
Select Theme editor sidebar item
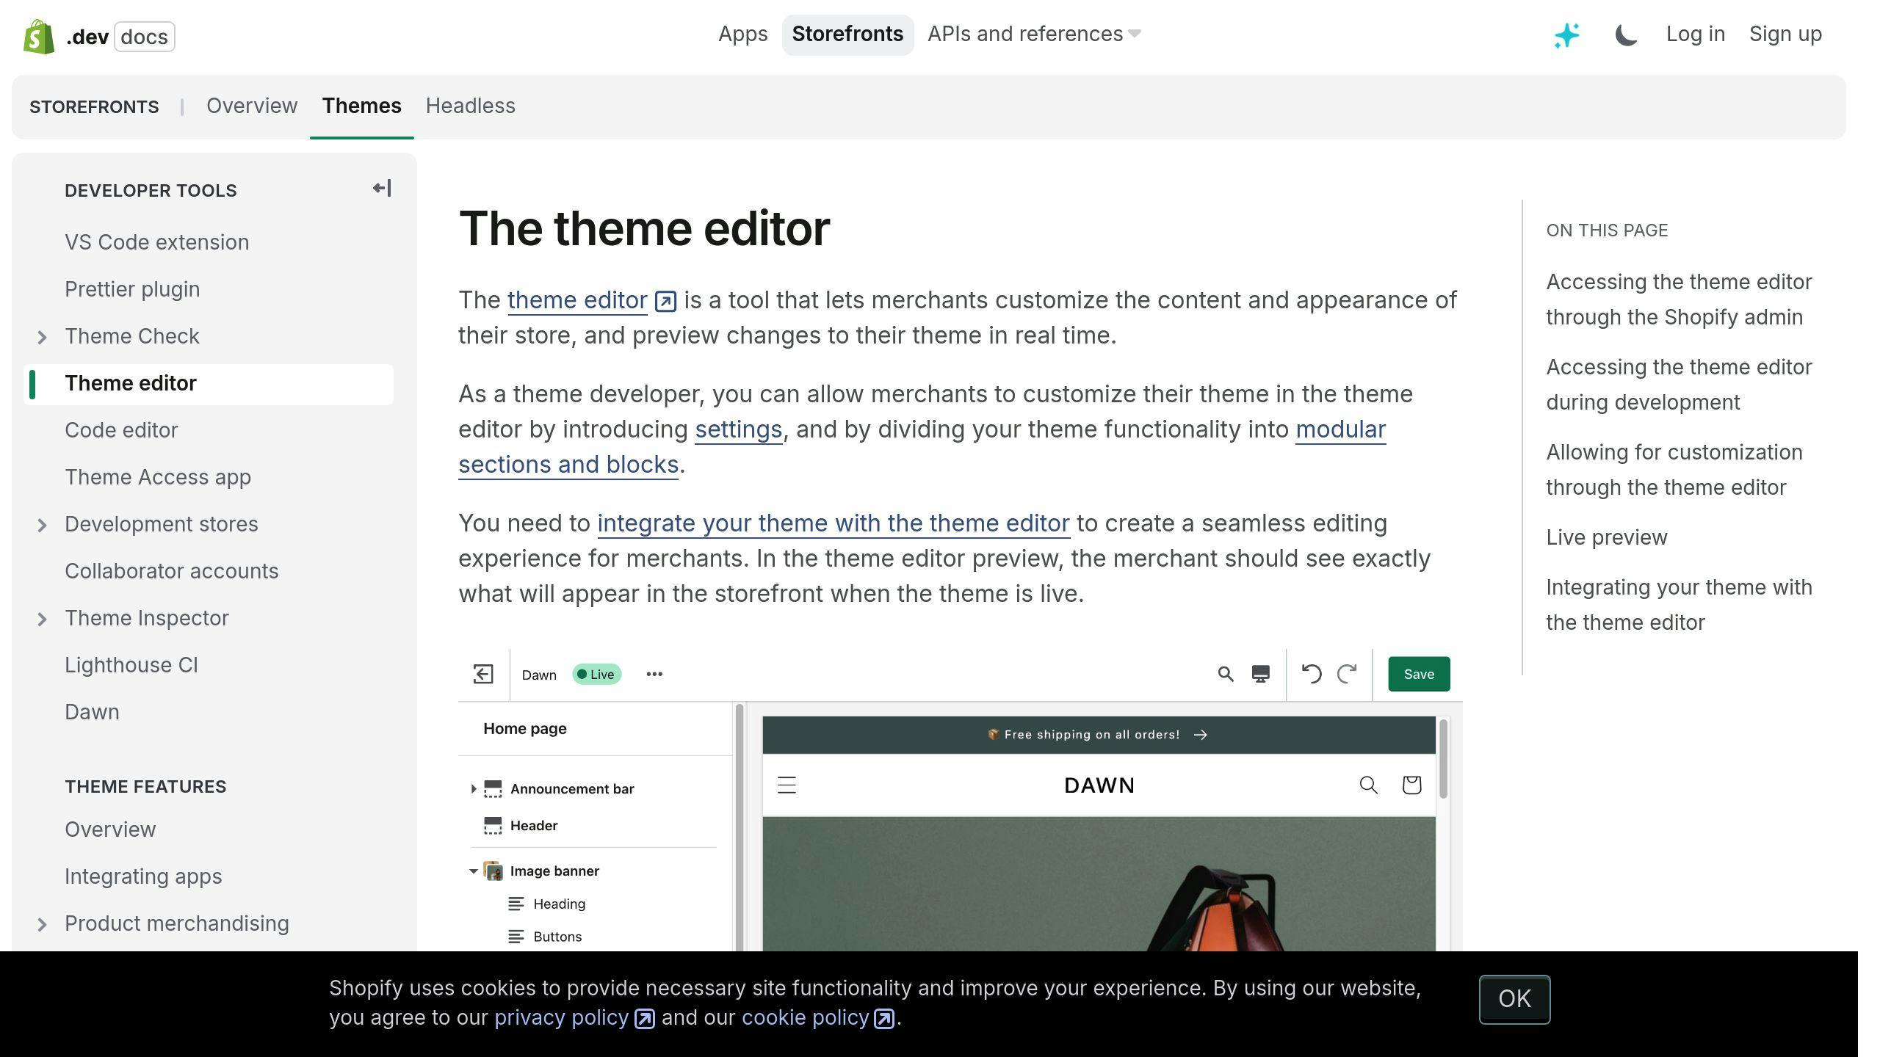click(x=209, y=384)
